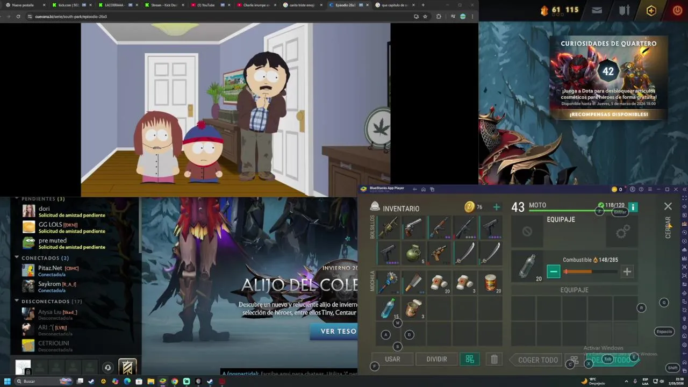Click the DIVIDIR button
The image size is (688, 387).
click(436, 359)
